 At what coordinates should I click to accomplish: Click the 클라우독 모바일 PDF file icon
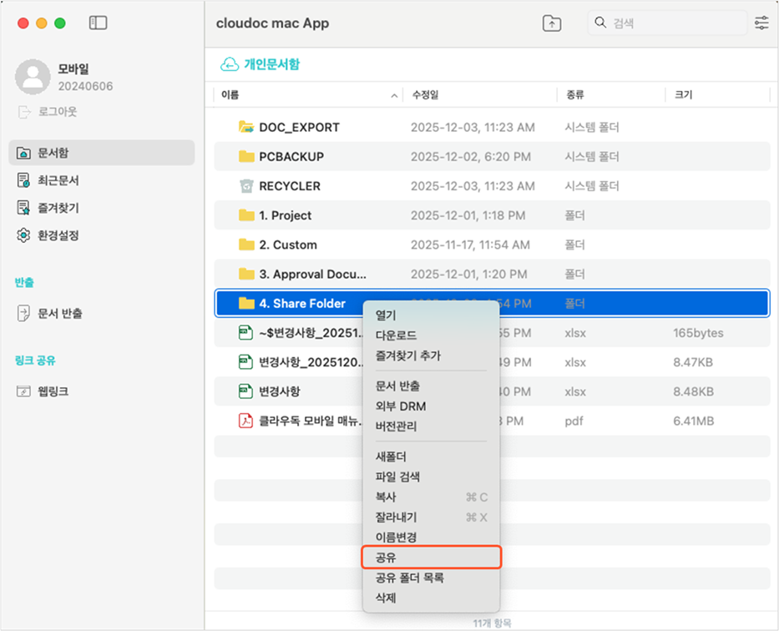click(246, 421)
